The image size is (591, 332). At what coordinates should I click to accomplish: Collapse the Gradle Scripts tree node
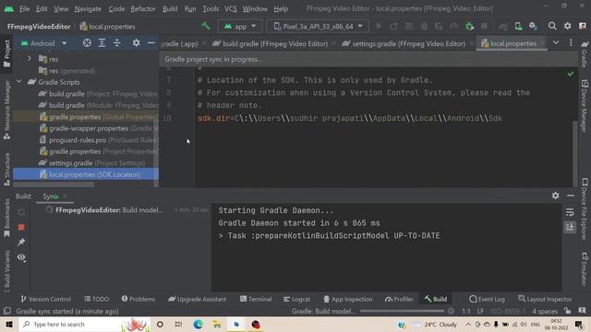tap(19, 82)
